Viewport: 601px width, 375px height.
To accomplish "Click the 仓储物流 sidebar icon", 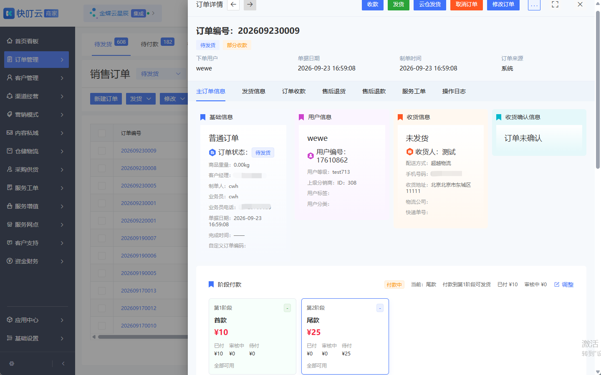I will [10, 151].
